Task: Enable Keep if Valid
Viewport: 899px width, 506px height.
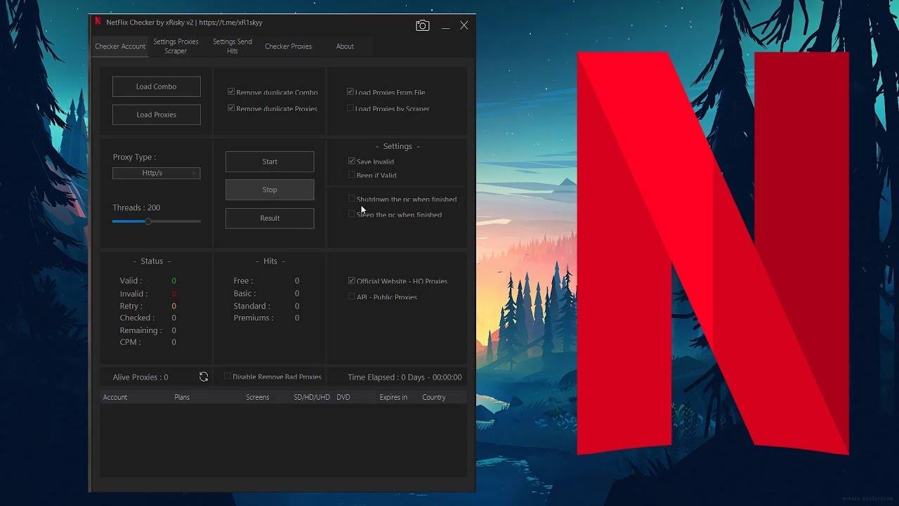Action: click(351, 174)
